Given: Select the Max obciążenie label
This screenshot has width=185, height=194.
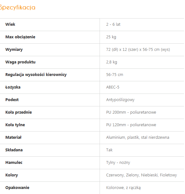Looking at the screenshot, I should point(20,37).
